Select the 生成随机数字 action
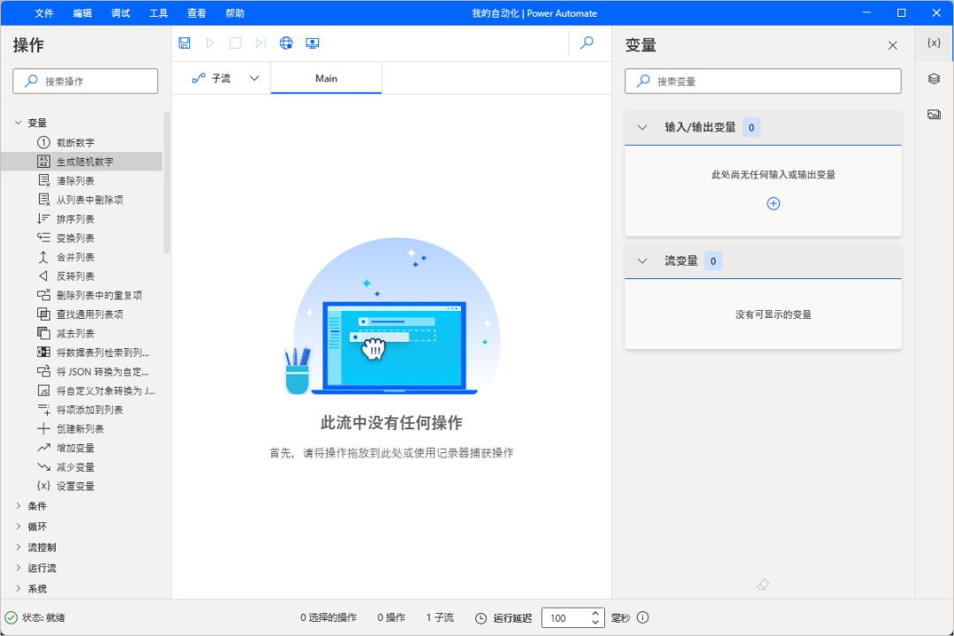The height and width of the screenshot is (636, 954). click(85, 162)
